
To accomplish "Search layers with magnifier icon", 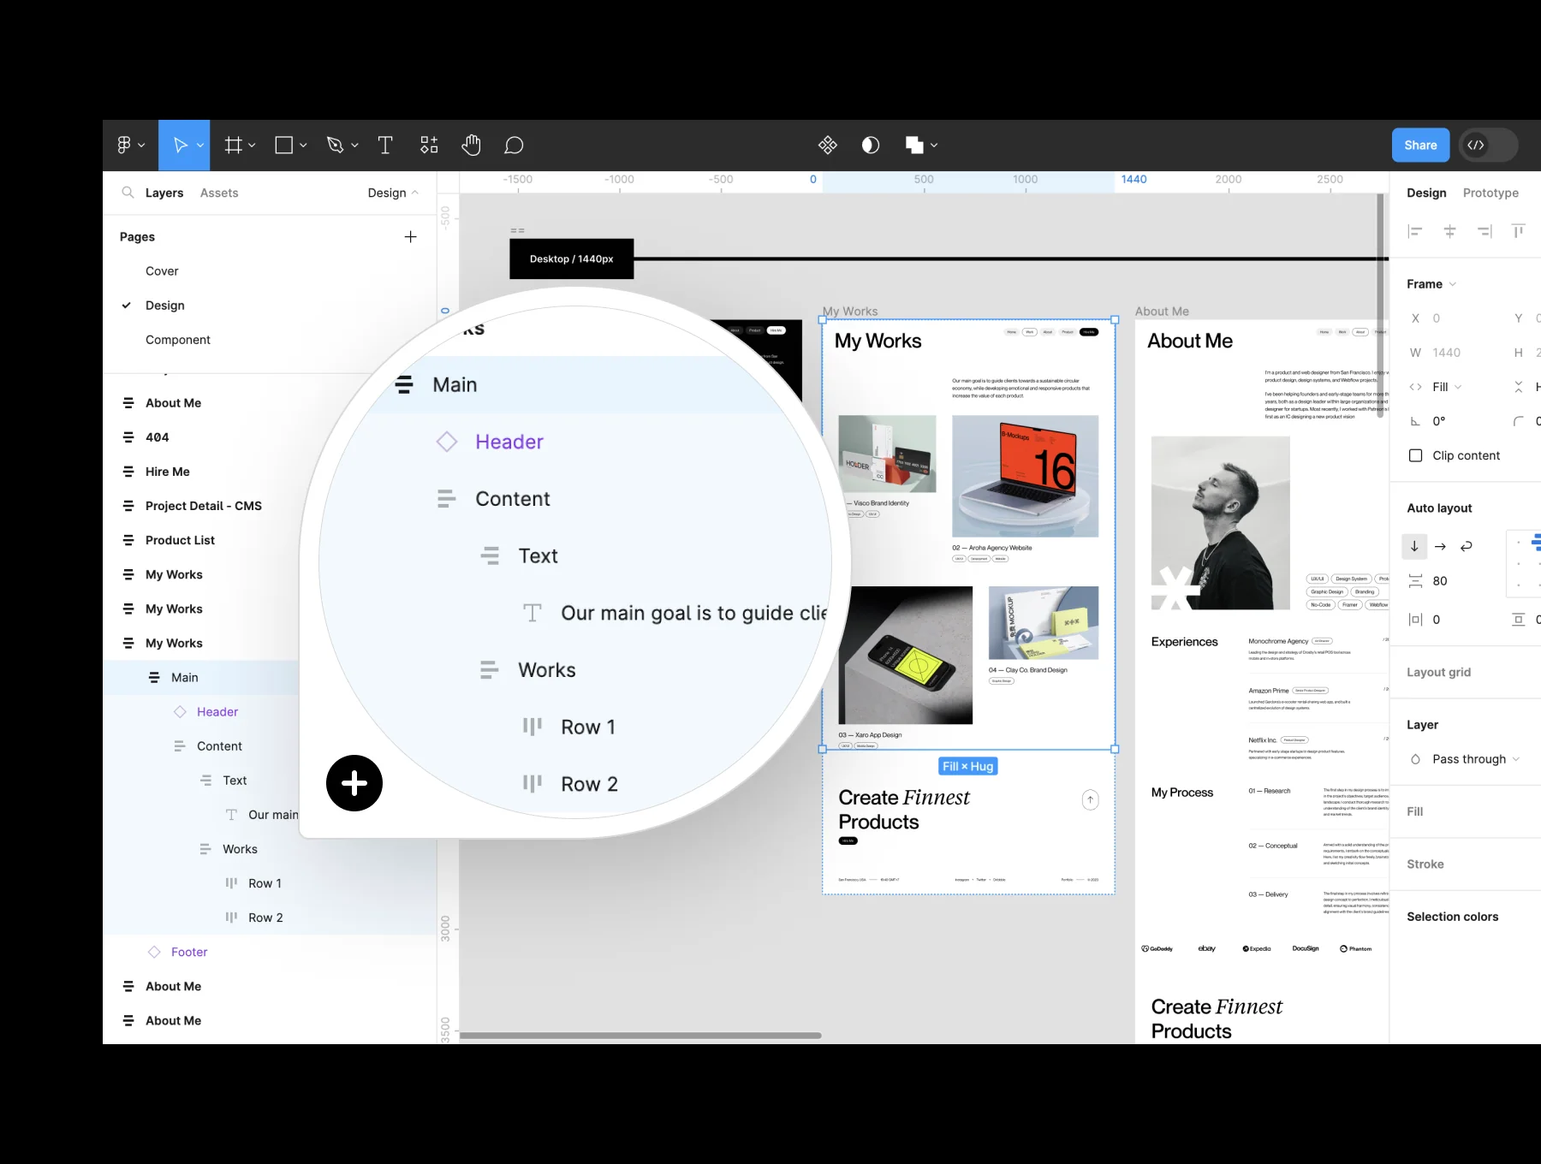I will (128, 193).
